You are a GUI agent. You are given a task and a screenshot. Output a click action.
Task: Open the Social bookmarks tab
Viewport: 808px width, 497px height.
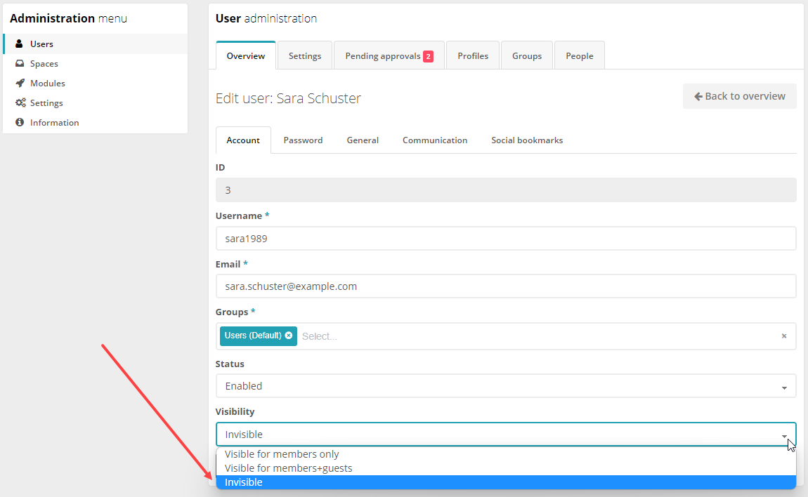tap(526, 140)
